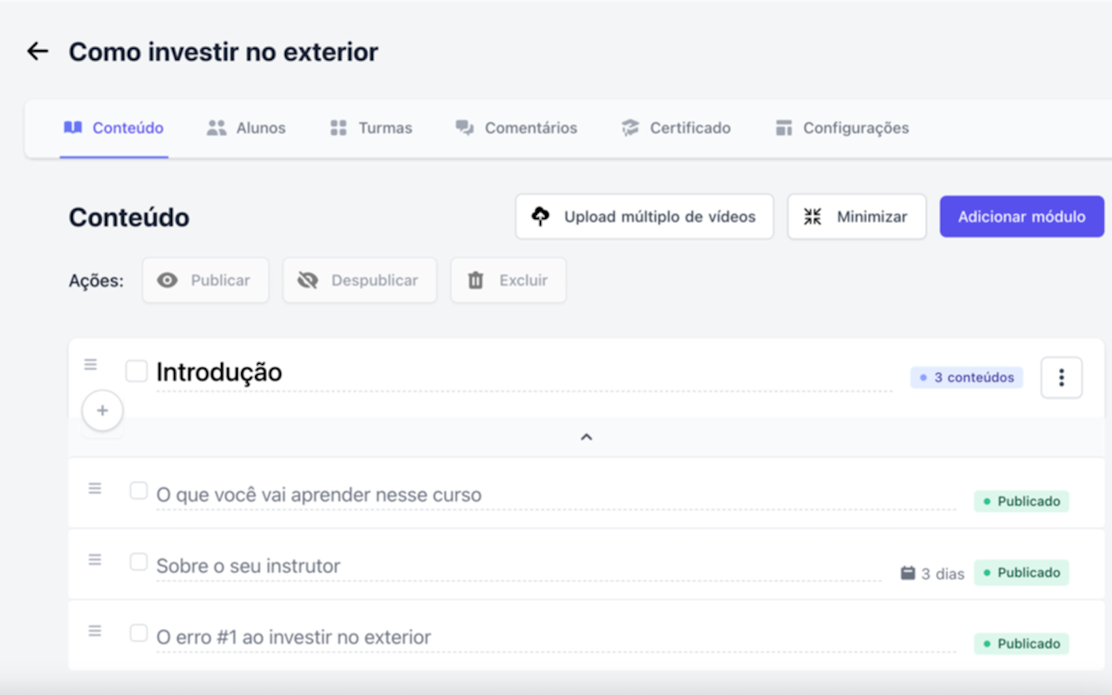The height and width of the screenshot is (695, 1112).
Task: Check 'Sobre o seu instrutor' checkbox
Action: pyautogui.click(x=138, y=562)
